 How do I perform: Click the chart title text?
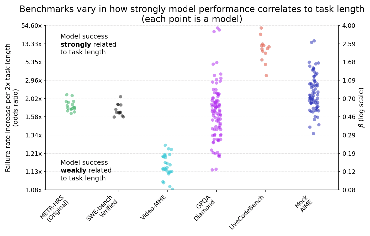(192, 14)
